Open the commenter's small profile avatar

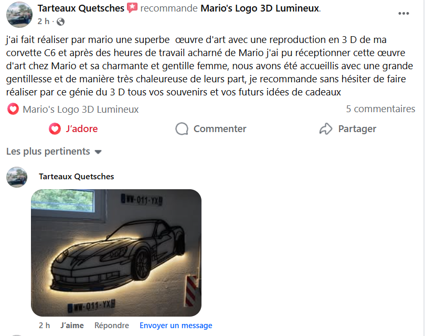(17, 177)
